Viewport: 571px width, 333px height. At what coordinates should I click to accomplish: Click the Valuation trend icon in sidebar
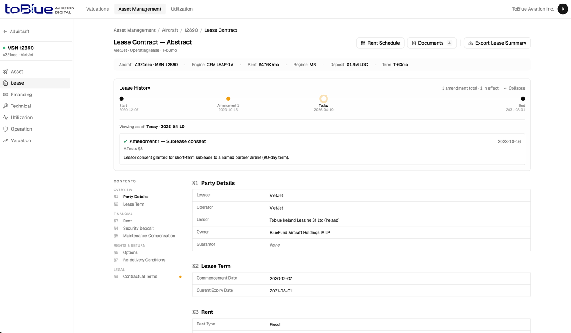coord(5,141)
